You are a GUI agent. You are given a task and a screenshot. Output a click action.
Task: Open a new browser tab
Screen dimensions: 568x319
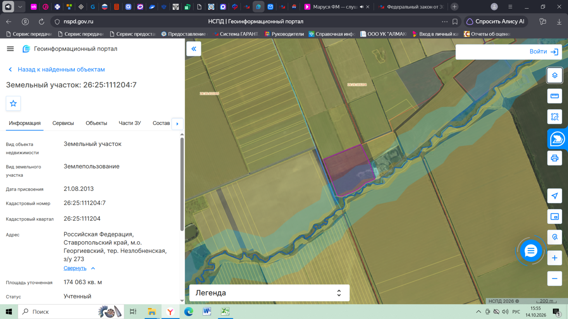coord(454,7)
